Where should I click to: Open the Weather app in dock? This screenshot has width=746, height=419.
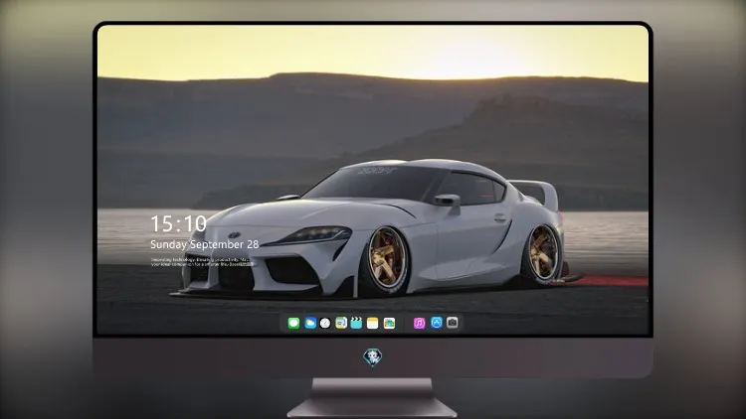coord(310,323)
